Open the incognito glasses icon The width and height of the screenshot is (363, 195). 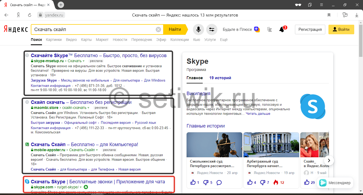298,5
